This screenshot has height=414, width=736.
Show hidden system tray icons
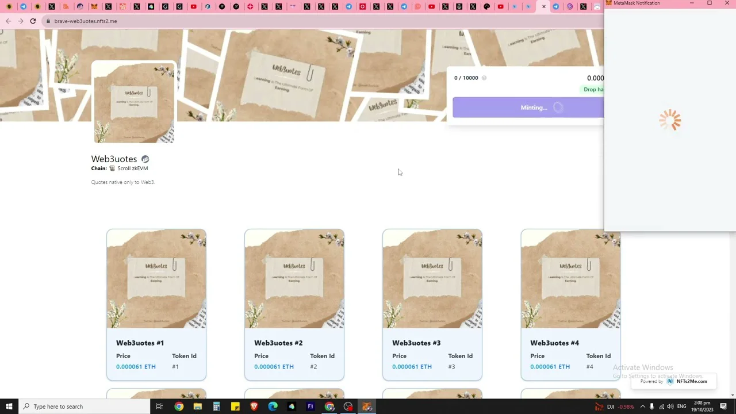[642, 407]
